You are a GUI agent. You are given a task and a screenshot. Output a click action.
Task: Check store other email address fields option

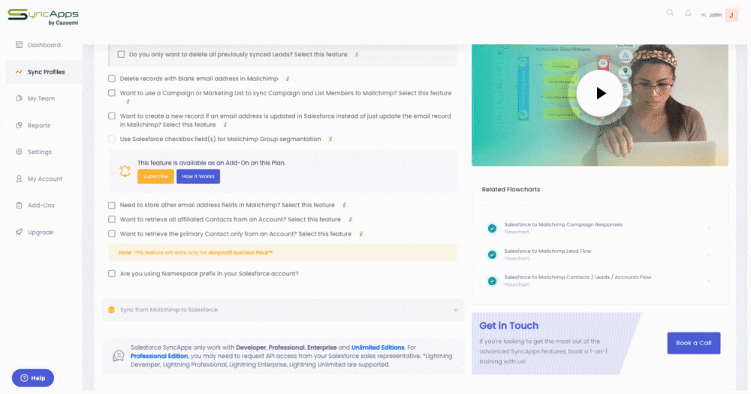[x=112, y=205]
